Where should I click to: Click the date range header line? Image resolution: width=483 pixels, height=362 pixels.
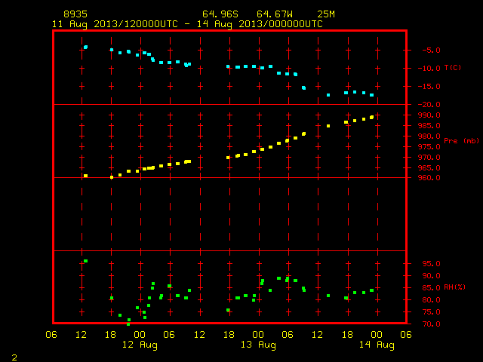point(187,24)
